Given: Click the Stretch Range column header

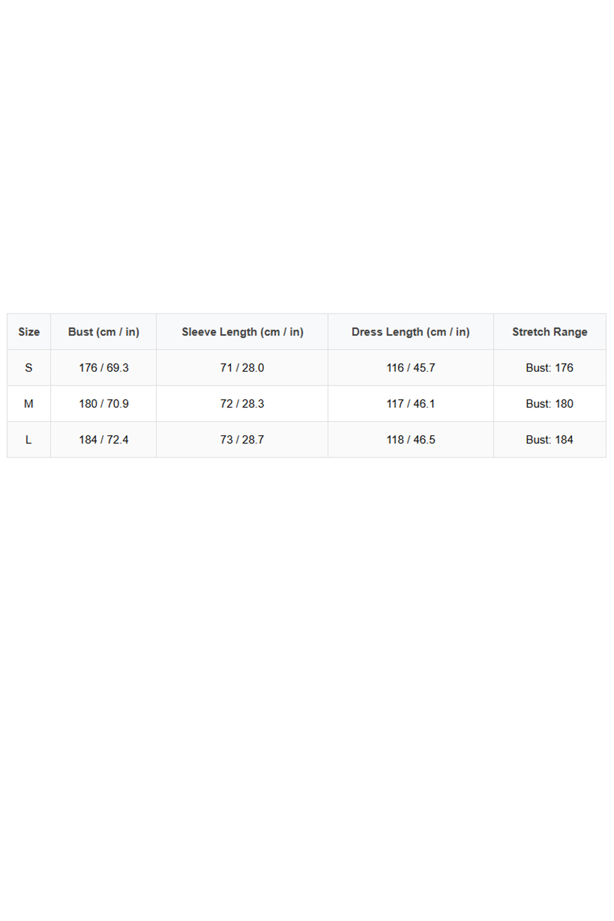Looking at the screenshot, I should coord(550,332).
